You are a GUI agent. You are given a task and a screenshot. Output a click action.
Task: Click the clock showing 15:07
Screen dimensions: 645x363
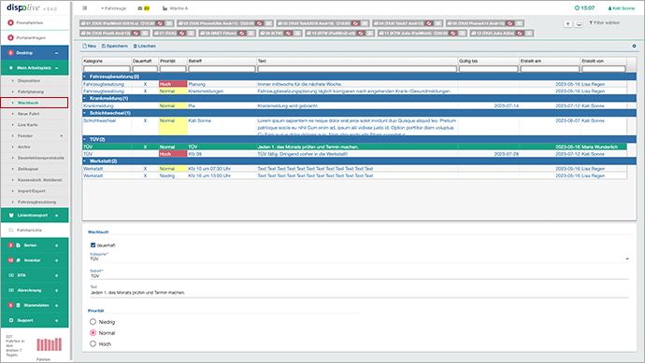click(584, 7)
